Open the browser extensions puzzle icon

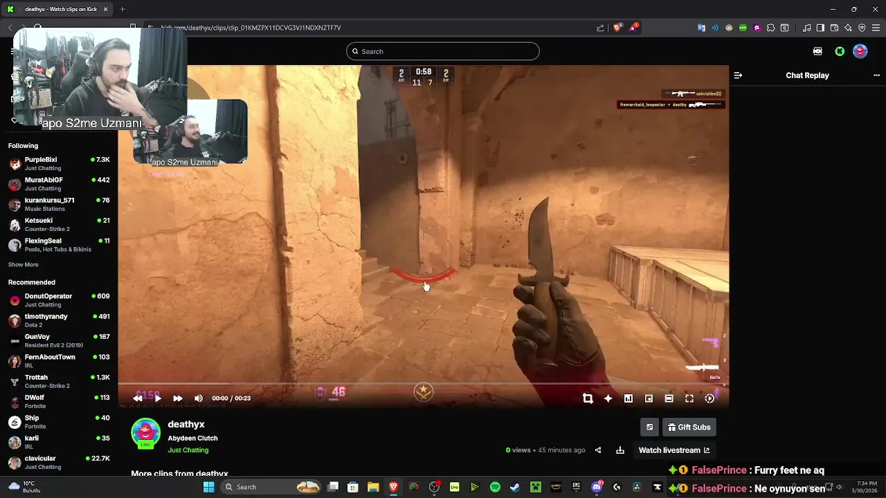(x=770, y=28)
